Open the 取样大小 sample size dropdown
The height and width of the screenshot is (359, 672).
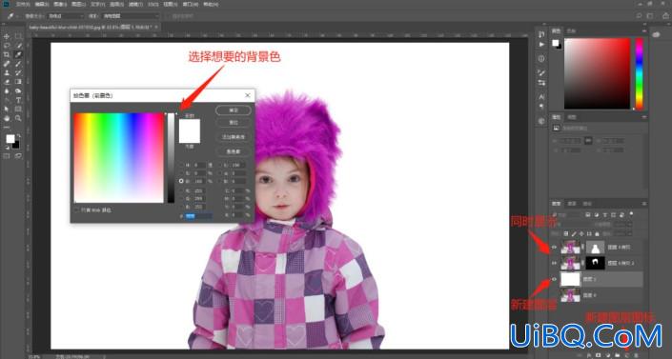(65, 16)
